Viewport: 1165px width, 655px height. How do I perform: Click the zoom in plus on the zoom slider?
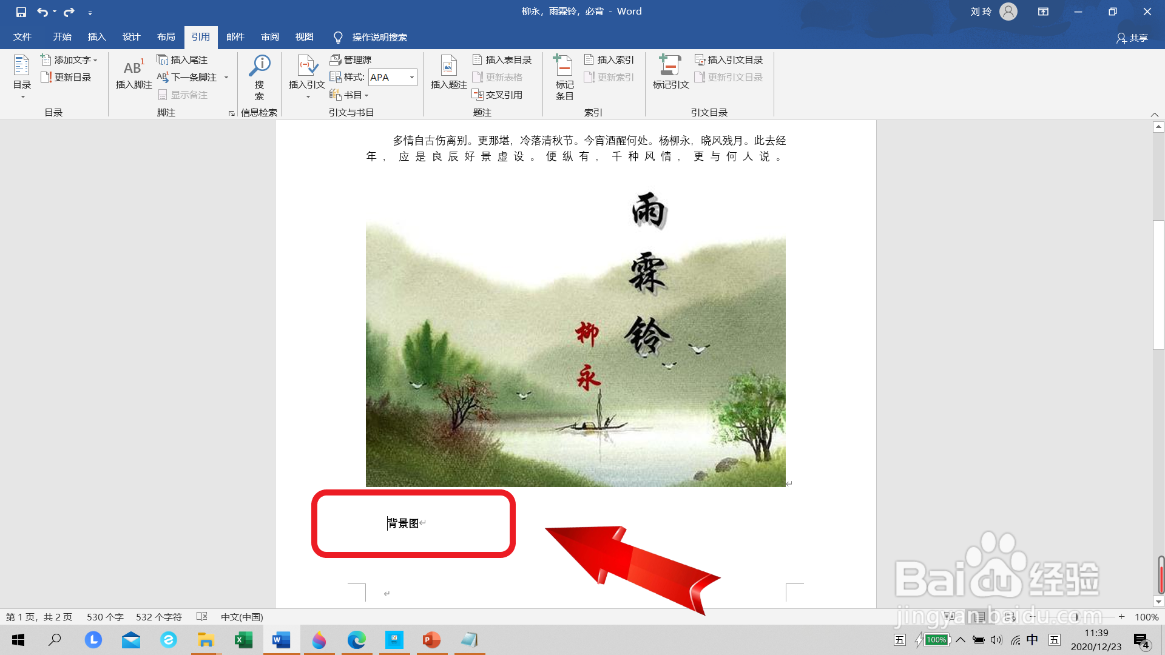point(1122,617)
